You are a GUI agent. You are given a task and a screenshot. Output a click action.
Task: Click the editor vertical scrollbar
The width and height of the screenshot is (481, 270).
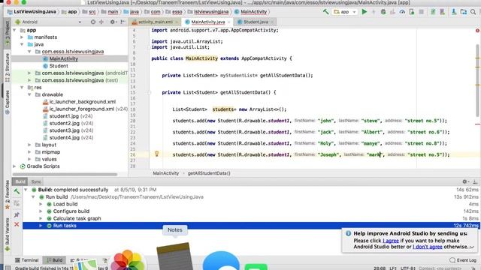coord(477,80)
